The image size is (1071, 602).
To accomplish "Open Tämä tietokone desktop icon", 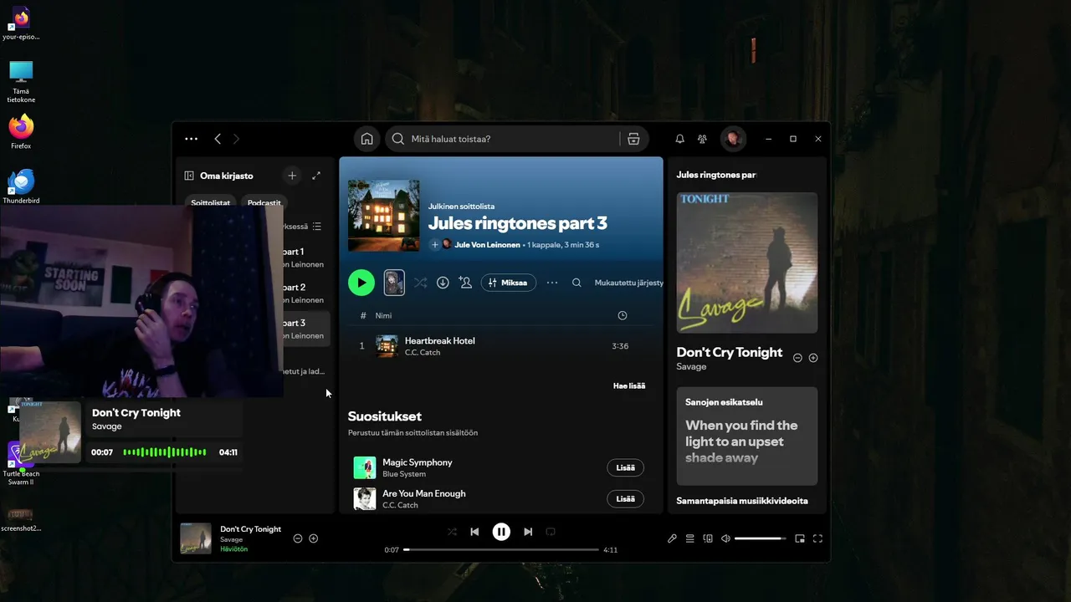I will (x=21, y=81).
